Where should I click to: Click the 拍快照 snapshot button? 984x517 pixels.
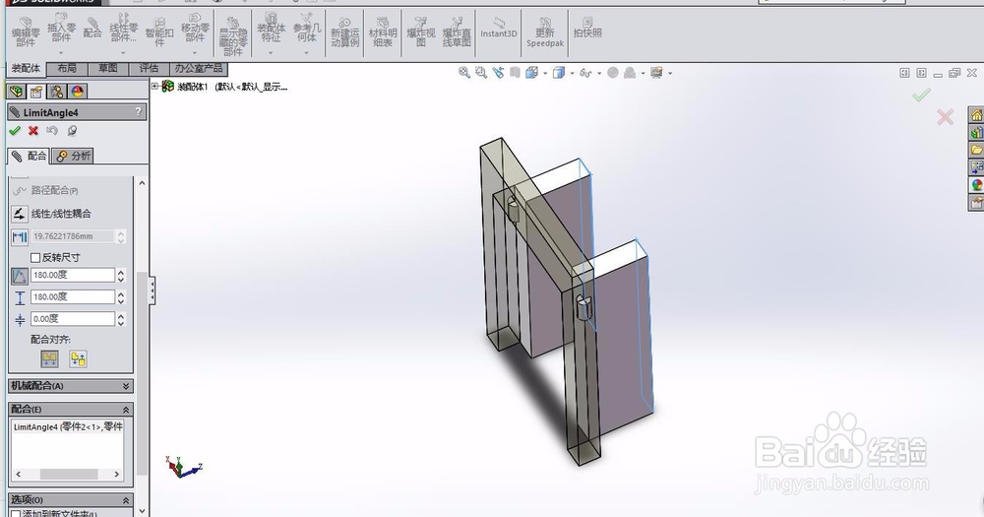click(587, 29)
